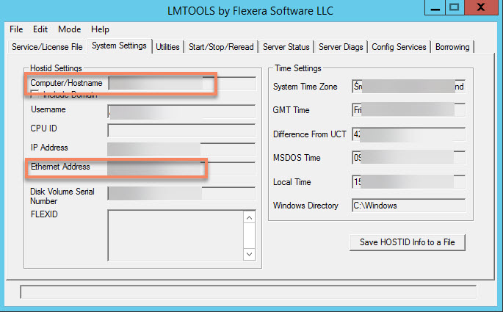Image resolution: width=503 pixels, height=312 pixels.
Task: Click the CPU ID text field
Action: pyautogui.click(x=181, y=131)
